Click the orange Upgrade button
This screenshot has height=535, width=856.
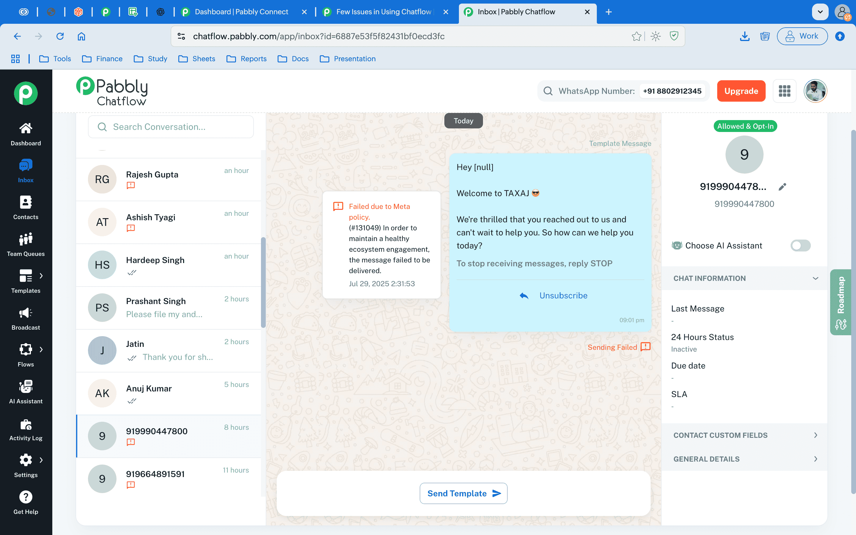point(741,91)
